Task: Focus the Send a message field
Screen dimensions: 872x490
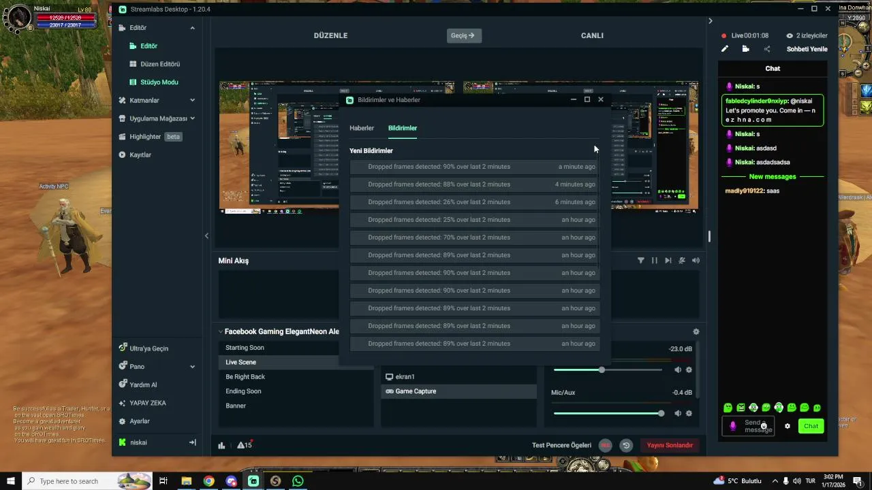Action: [748, 426]
